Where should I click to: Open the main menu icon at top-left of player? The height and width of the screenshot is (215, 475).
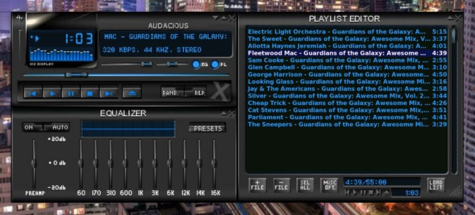pyautogui.click(x=20, y=18)
